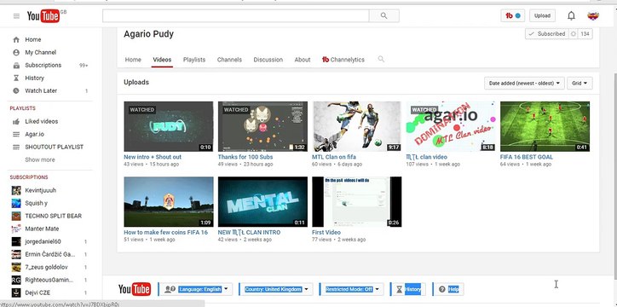This screenshot has height=307, width=617.
Task: Click the footer Help question mark icon
Action: (x=442, y=289)
